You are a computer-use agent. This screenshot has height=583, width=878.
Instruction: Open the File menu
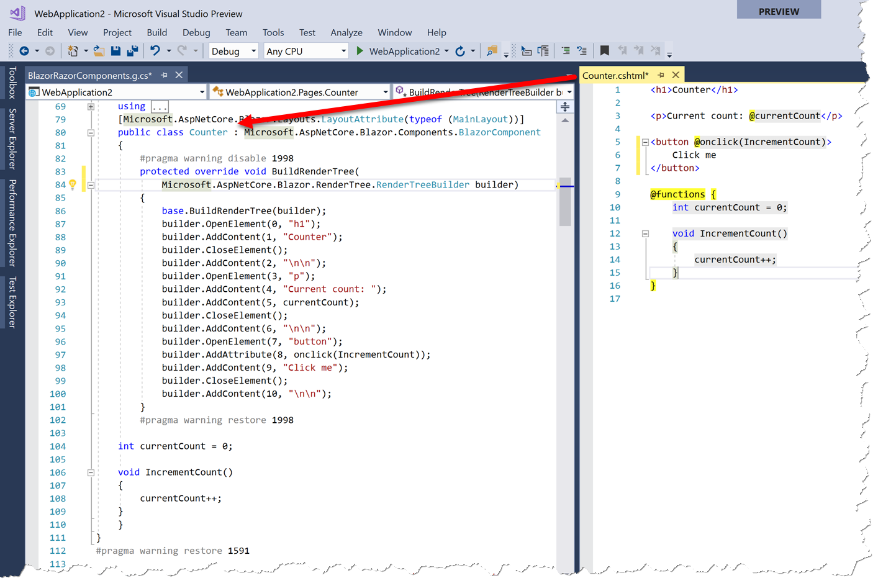coord(15,32)
